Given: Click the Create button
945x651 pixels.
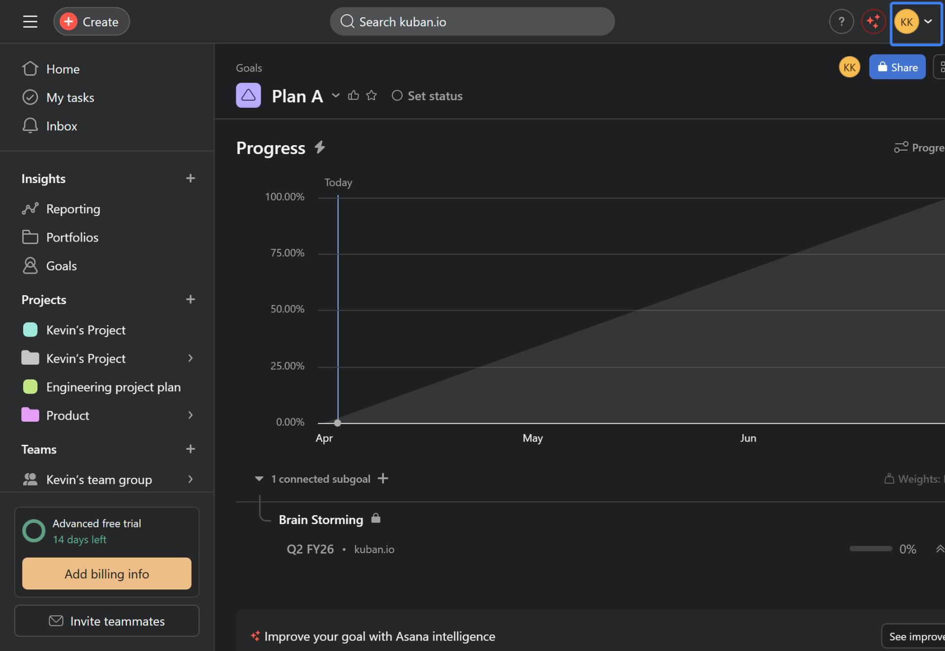Looking at the screenshot, I should tap(91, 22).
